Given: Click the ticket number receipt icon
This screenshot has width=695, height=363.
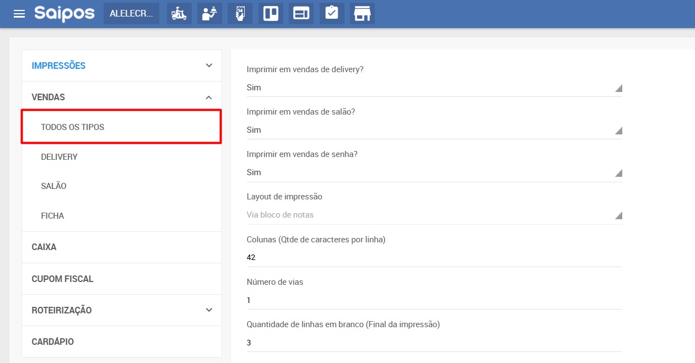Looking at the screenshot, I should 240,14.
